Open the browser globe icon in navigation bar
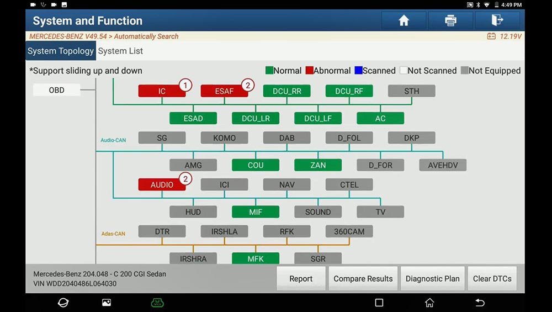This screenshot has height=312, width=552. (63, 303)
